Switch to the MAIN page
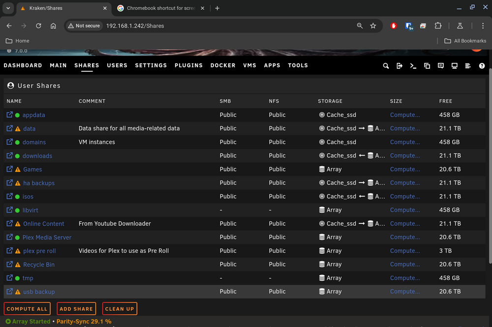492x327 pixels. click(58, 65)
